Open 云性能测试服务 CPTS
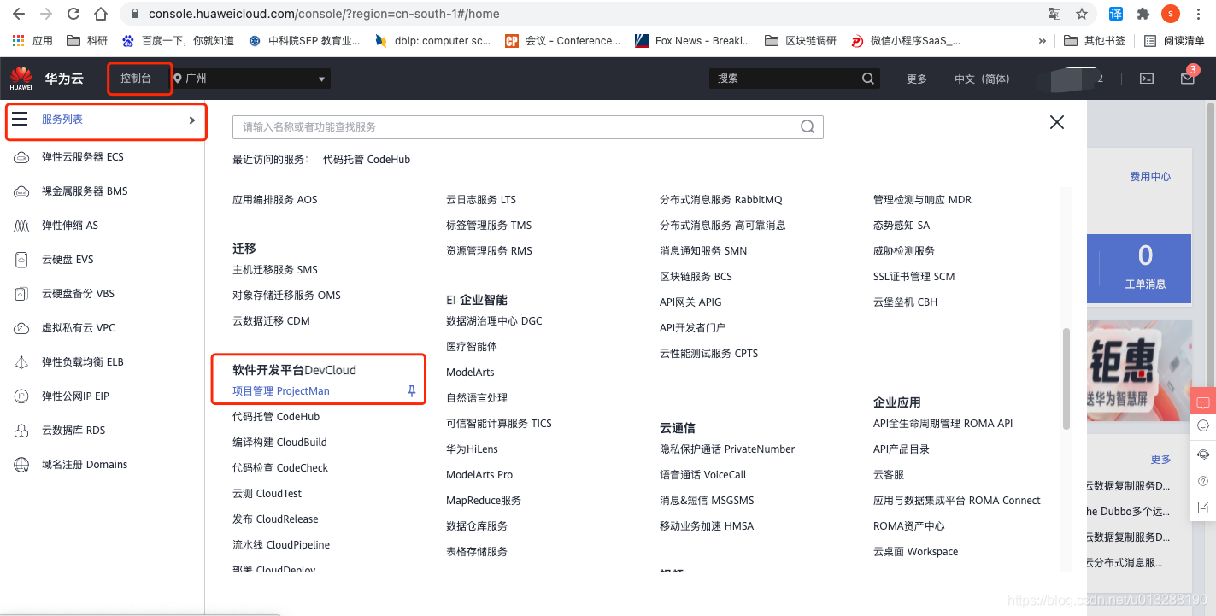 click(x=709, y=354)
